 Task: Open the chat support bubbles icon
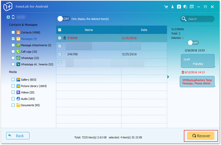[x=185, y=7]
